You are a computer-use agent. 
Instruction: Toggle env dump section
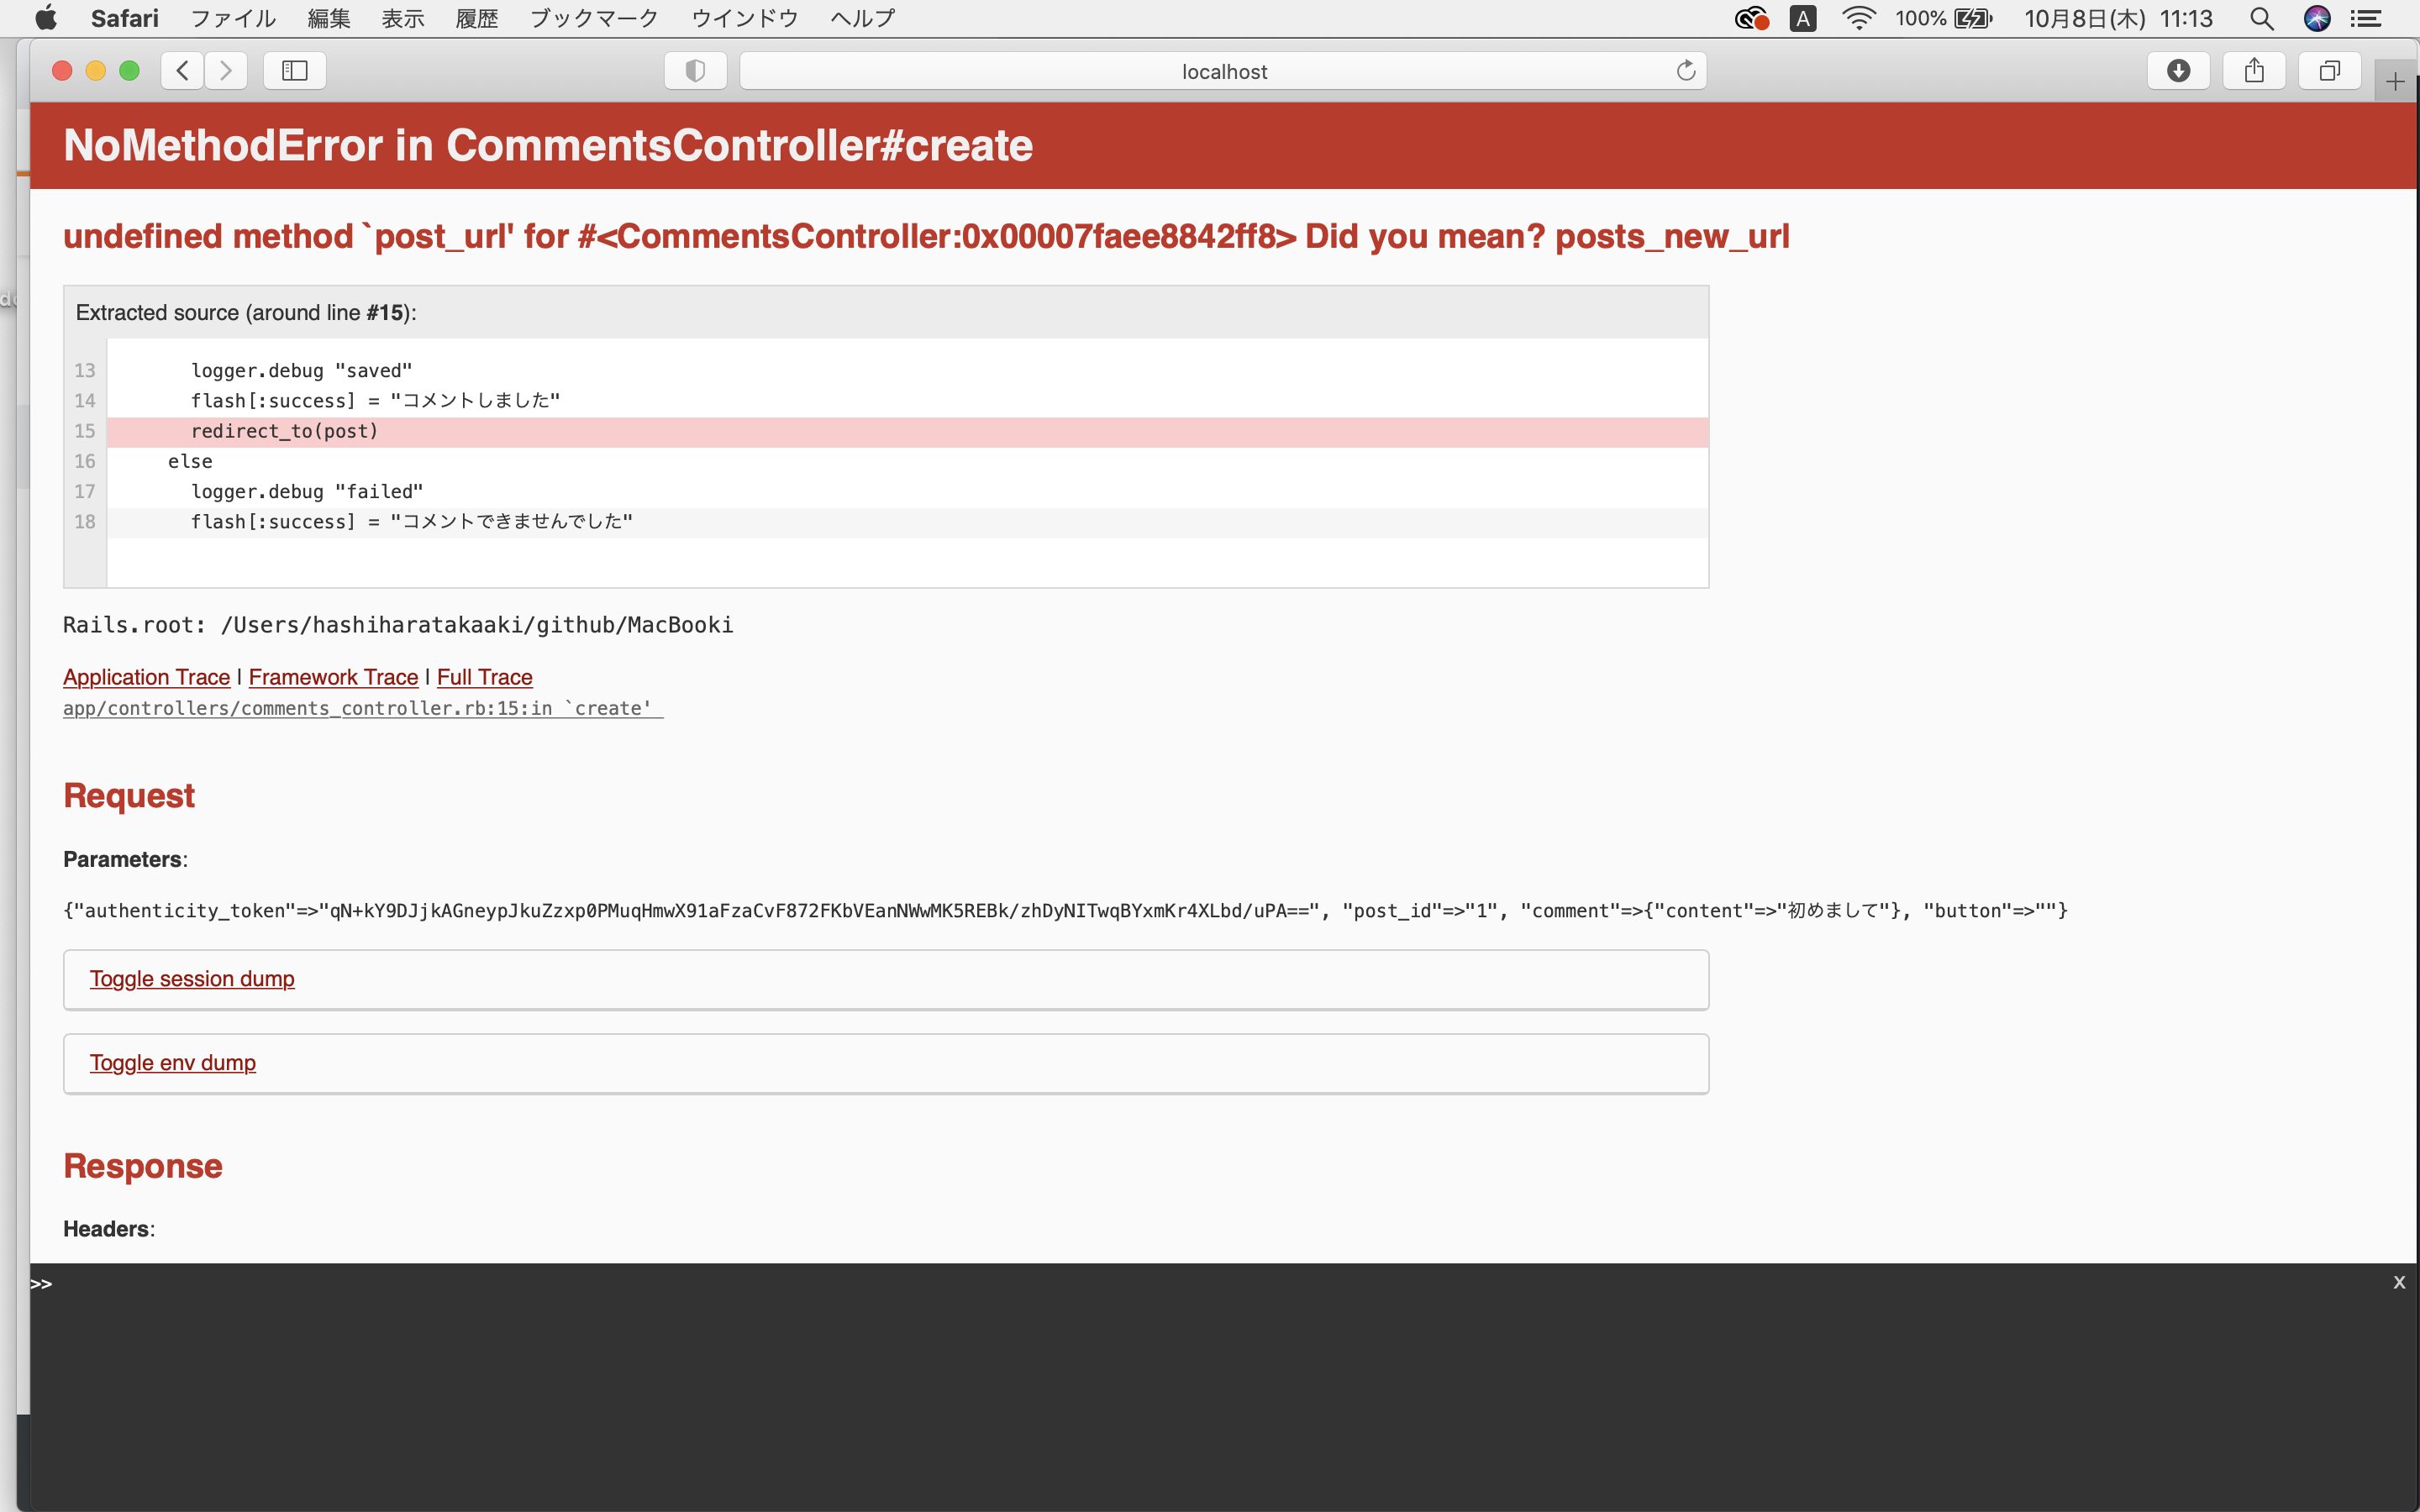point(173,1063)
